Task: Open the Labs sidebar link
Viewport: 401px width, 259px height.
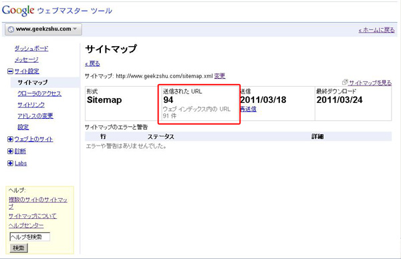Action: click(21, 164)
